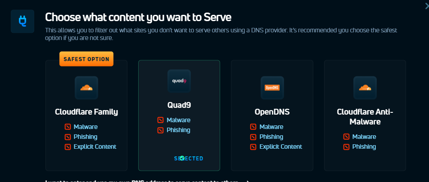The image size is (429, 182).
Task: Choose the OpenDNS card title
Action: point(272,112)
